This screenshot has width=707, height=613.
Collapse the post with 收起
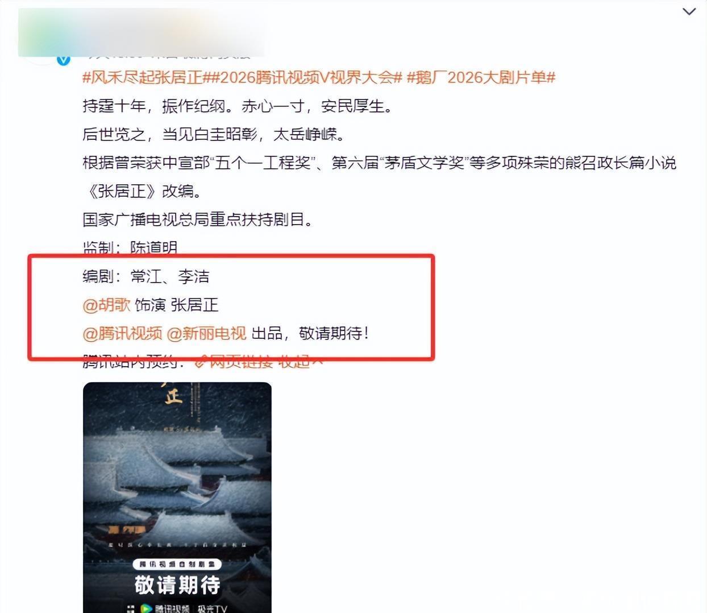click(293, 362)
